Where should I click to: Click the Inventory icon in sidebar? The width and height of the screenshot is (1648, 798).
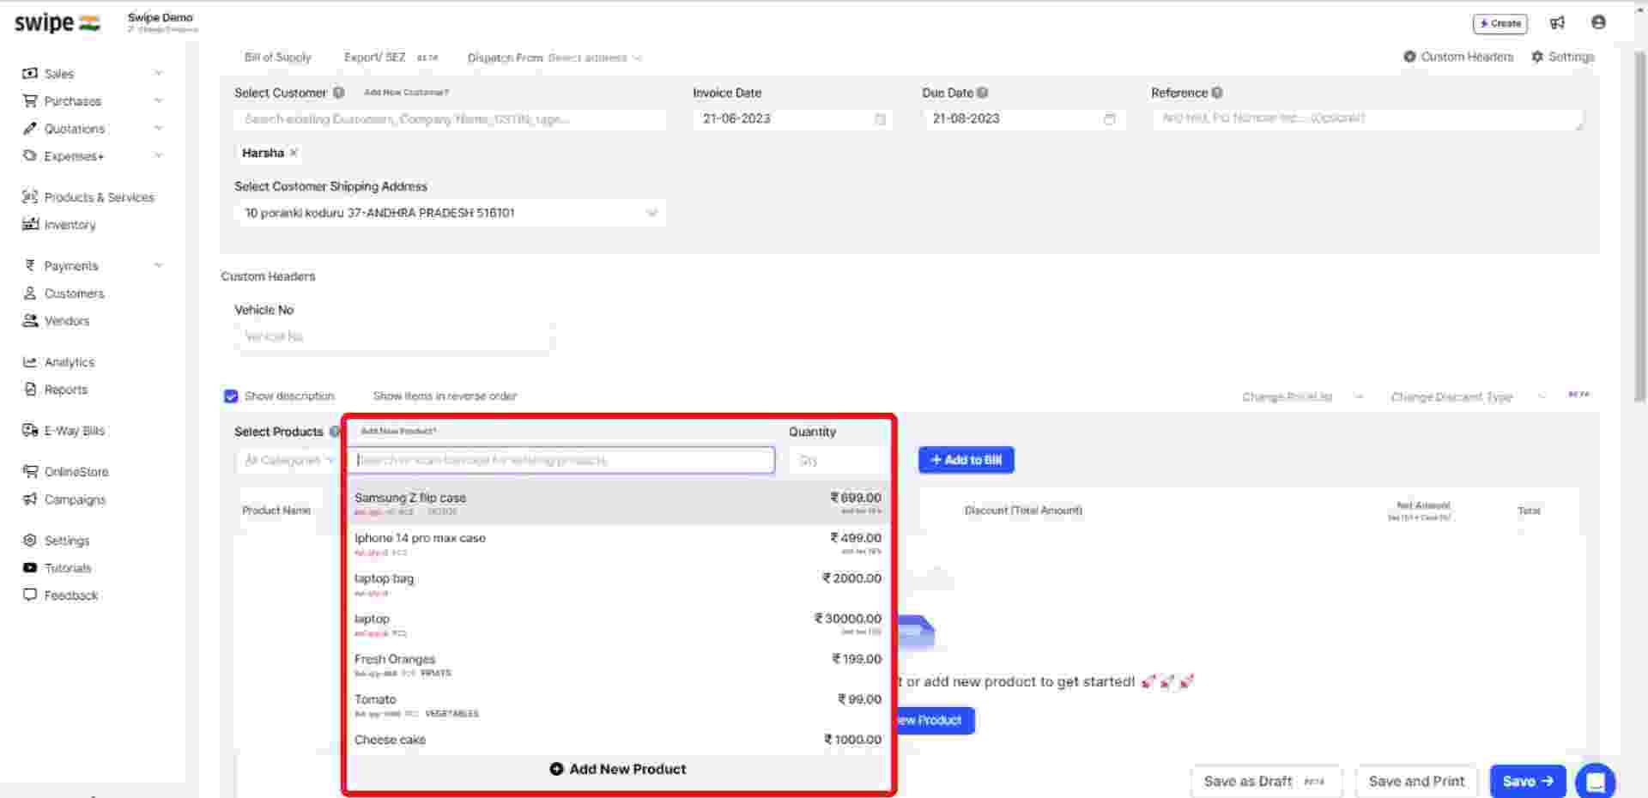pos(30,225)
